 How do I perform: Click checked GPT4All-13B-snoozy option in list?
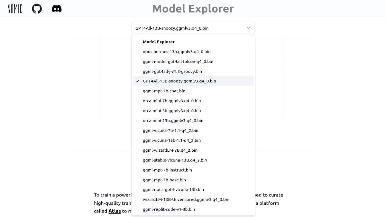(x=179, y=81)
